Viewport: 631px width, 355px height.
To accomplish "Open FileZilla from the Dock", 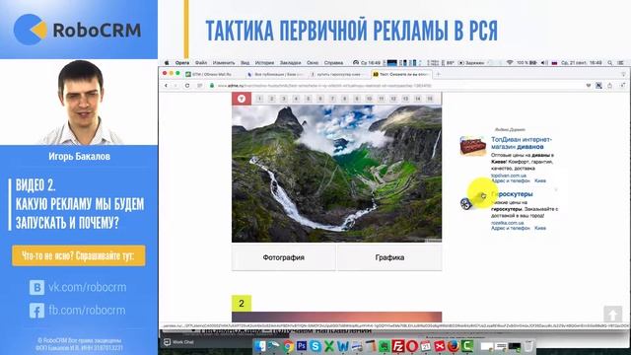I will click(x=398, y=346).
